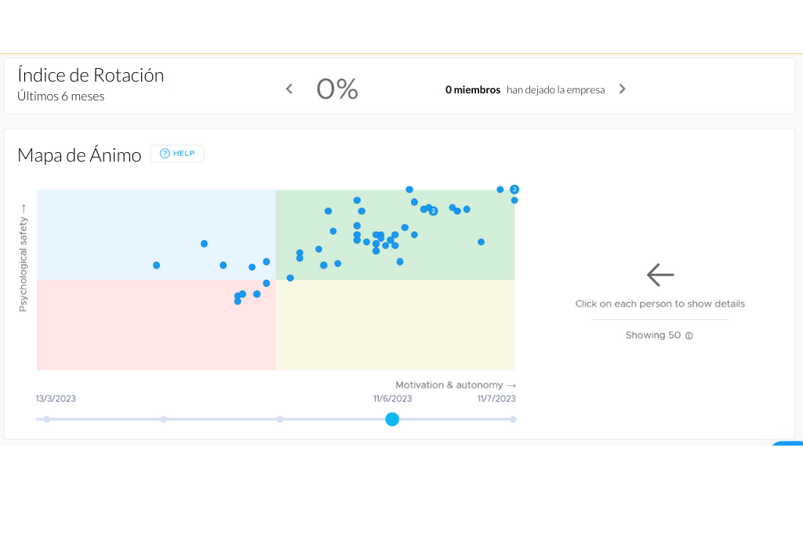Click the 0% rotation index value
This screenshot has height=535, width=803.
(337, 89)
